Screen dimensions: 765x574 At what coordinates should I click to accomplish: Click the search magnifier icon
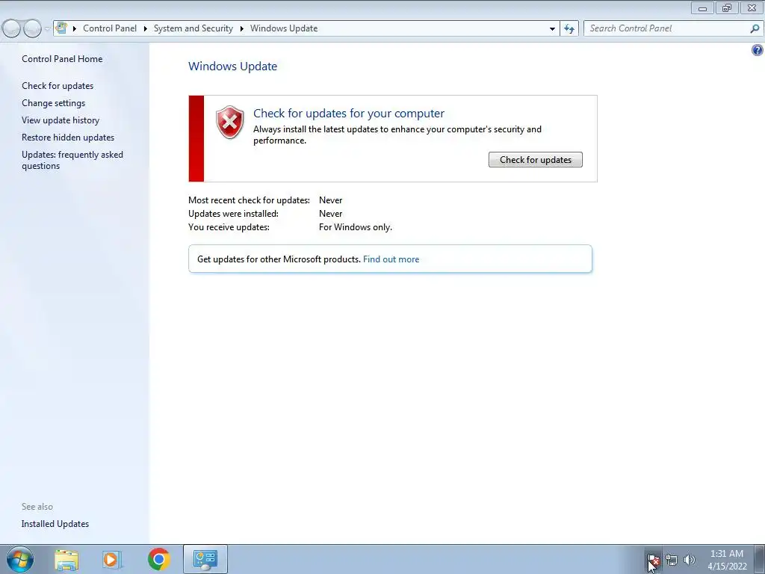pos(755,29)
